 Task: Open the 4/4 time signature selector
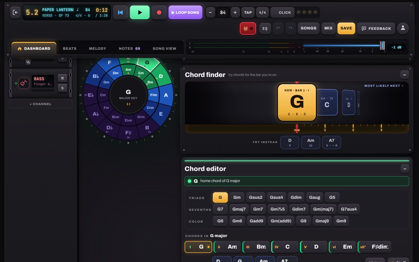(263, 12)
